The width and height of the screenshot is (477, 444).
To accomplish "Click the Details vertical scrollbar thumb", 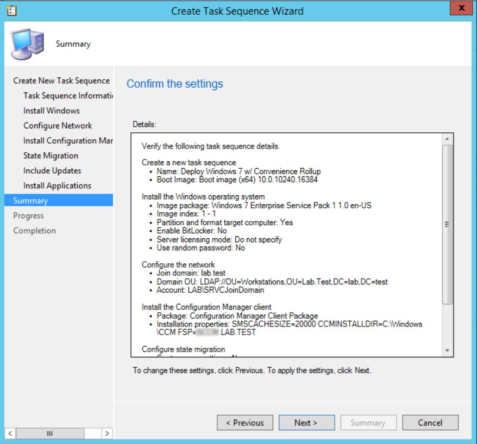I will (447, 224).
